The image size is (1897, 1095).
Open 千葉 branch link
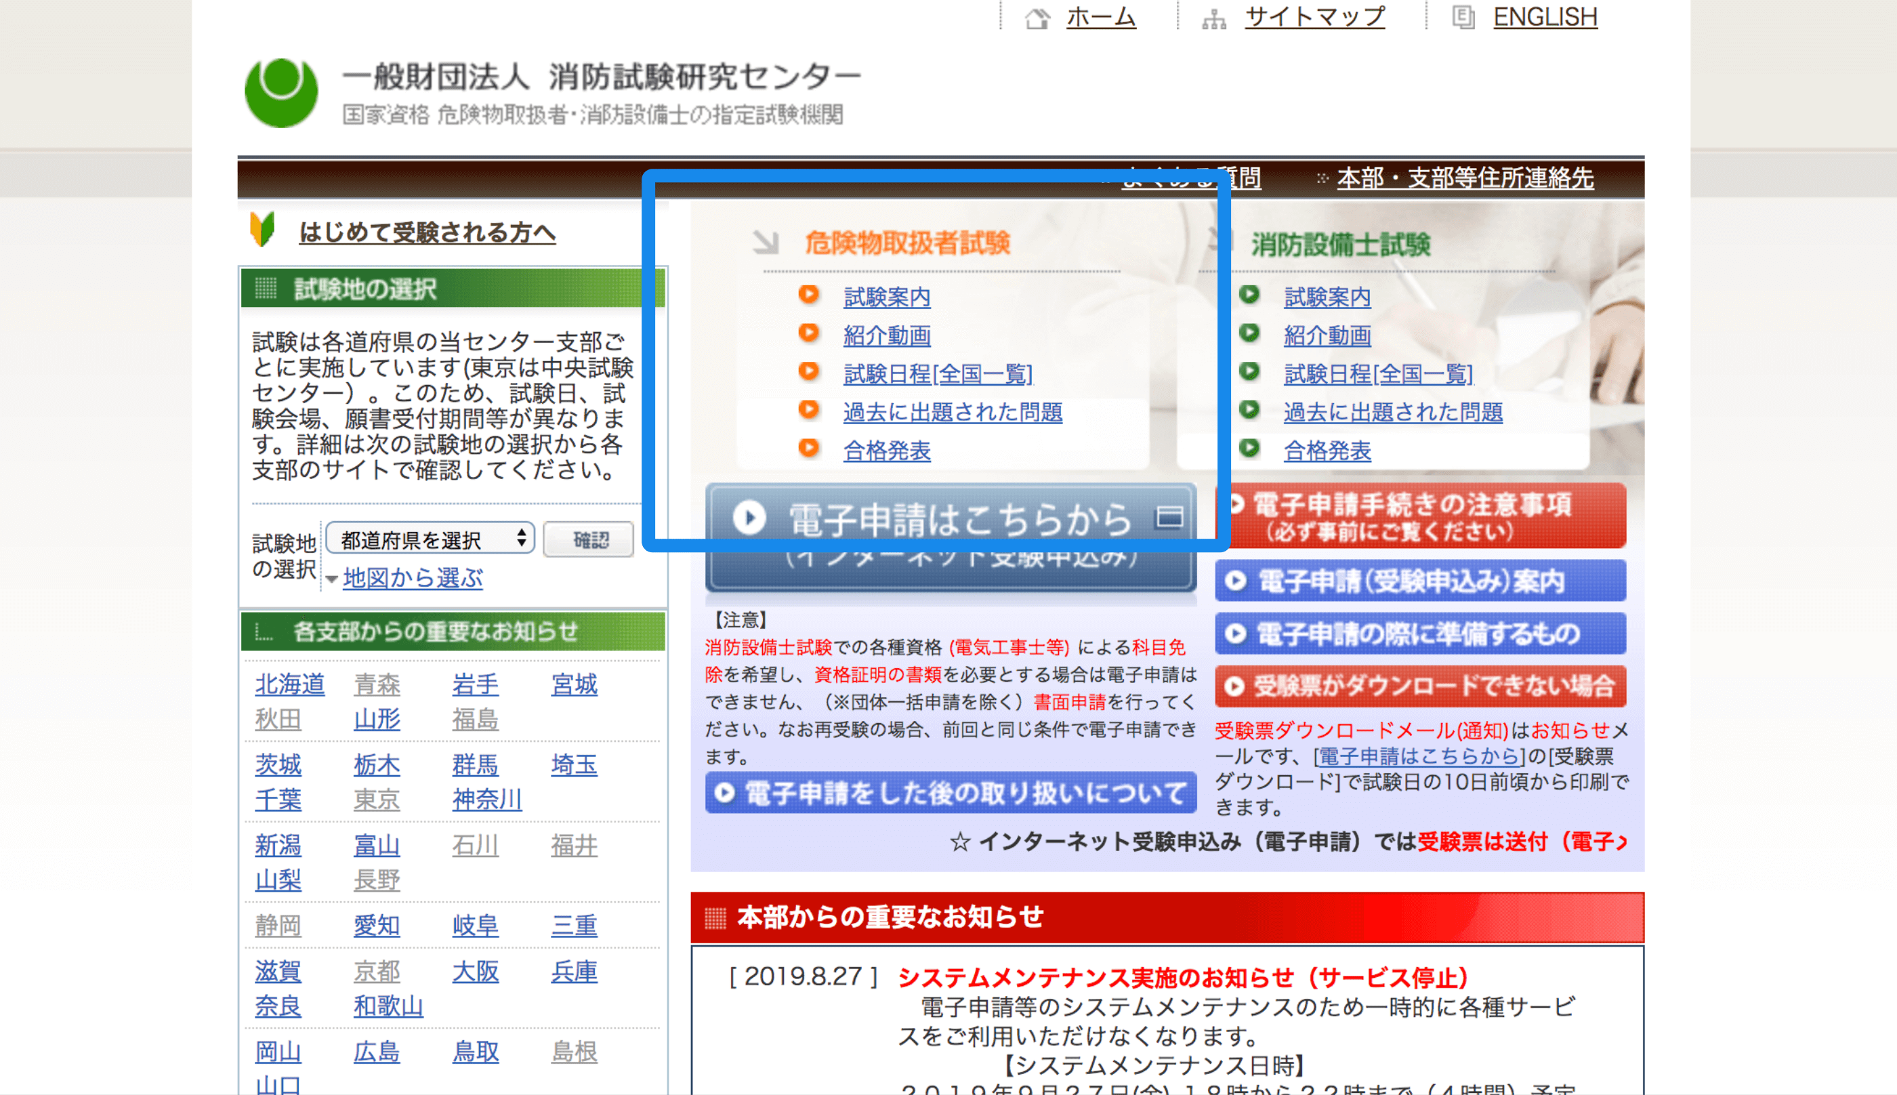coord(278,800)
